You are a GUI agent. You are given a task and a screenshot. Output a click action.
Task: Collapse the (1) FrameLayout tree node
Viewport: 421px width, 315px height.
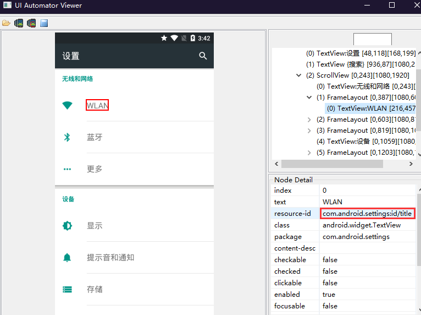tap(309, 97)
